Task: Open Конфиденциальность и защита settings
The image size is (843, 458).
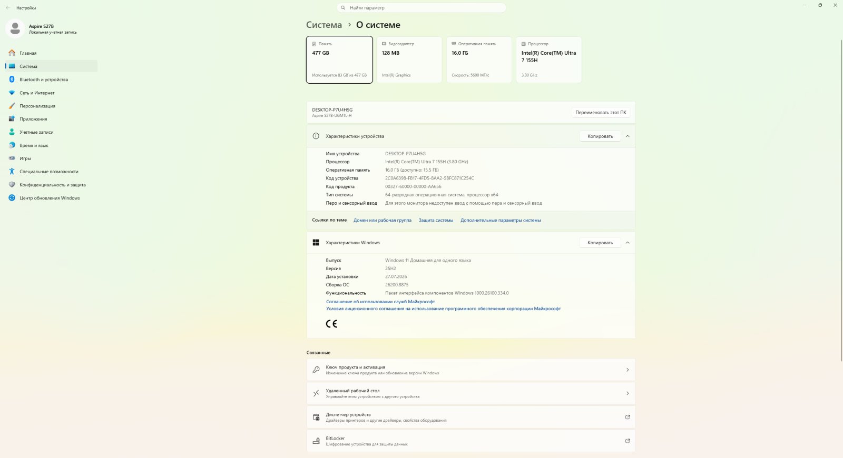Action: pyautogui.click(x=52, y=185)
